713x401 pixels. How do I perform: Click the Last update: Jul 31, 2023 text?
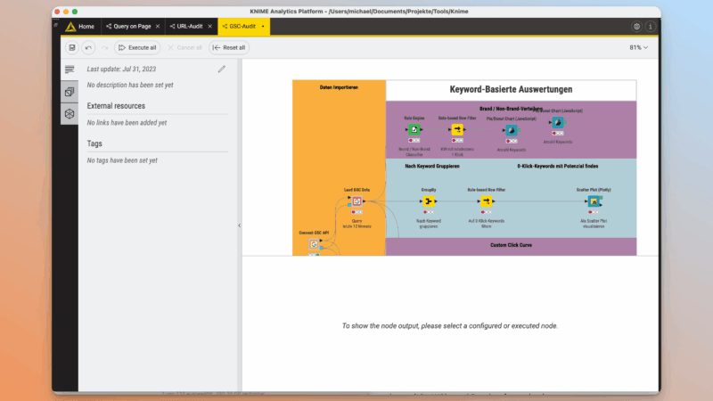121,70
